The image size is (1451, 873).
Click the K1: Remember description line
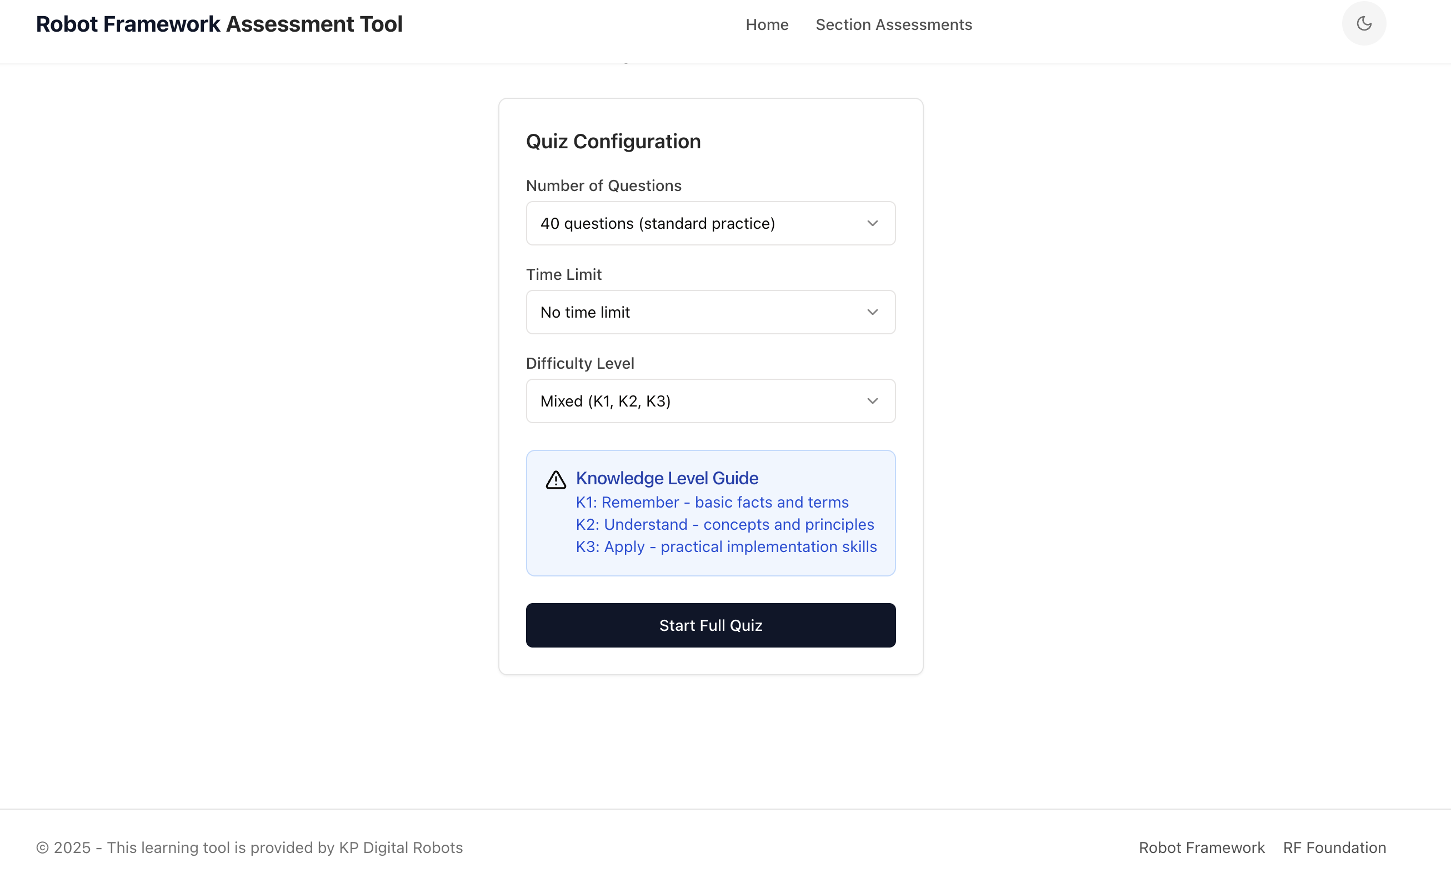pos(712,503)
